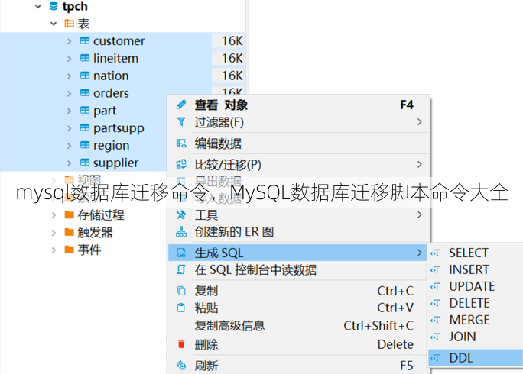Image resolution: width=523 pixels, height=374 pixels.
Task: Click the SQL console icon
Action: 181,269
